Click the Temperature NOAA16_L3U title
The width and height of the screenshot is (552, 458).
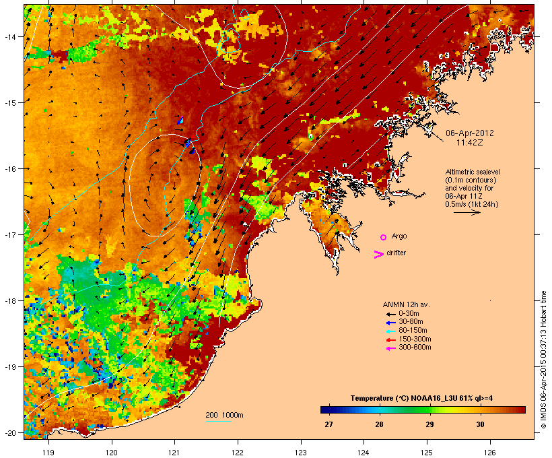click(421, 399)
